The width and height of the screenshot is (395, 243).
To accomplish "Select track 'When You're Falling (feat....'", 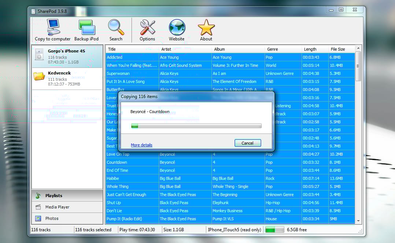I will coord(132,65).
